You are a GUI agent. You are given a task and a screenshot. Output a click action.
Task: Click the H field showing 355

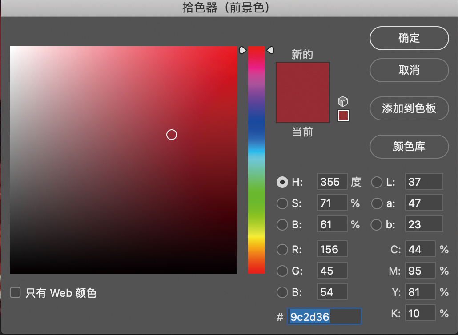pyautogui.click(x=332, y=182)
